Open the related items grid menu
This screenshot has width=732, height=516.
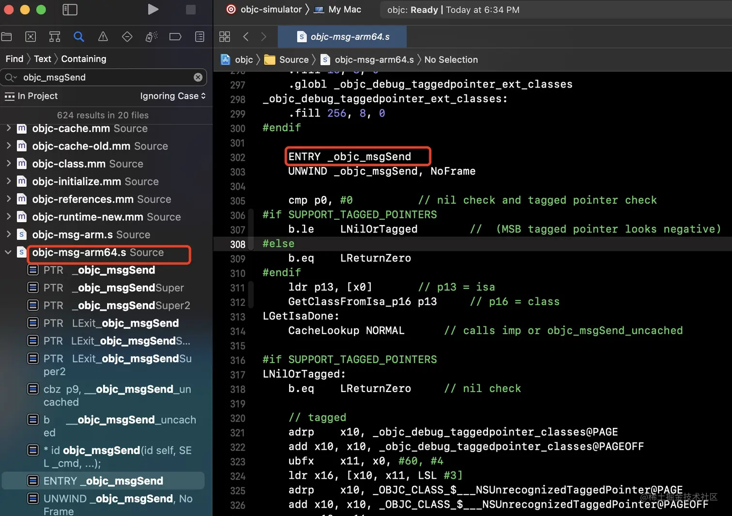(225, 37)
